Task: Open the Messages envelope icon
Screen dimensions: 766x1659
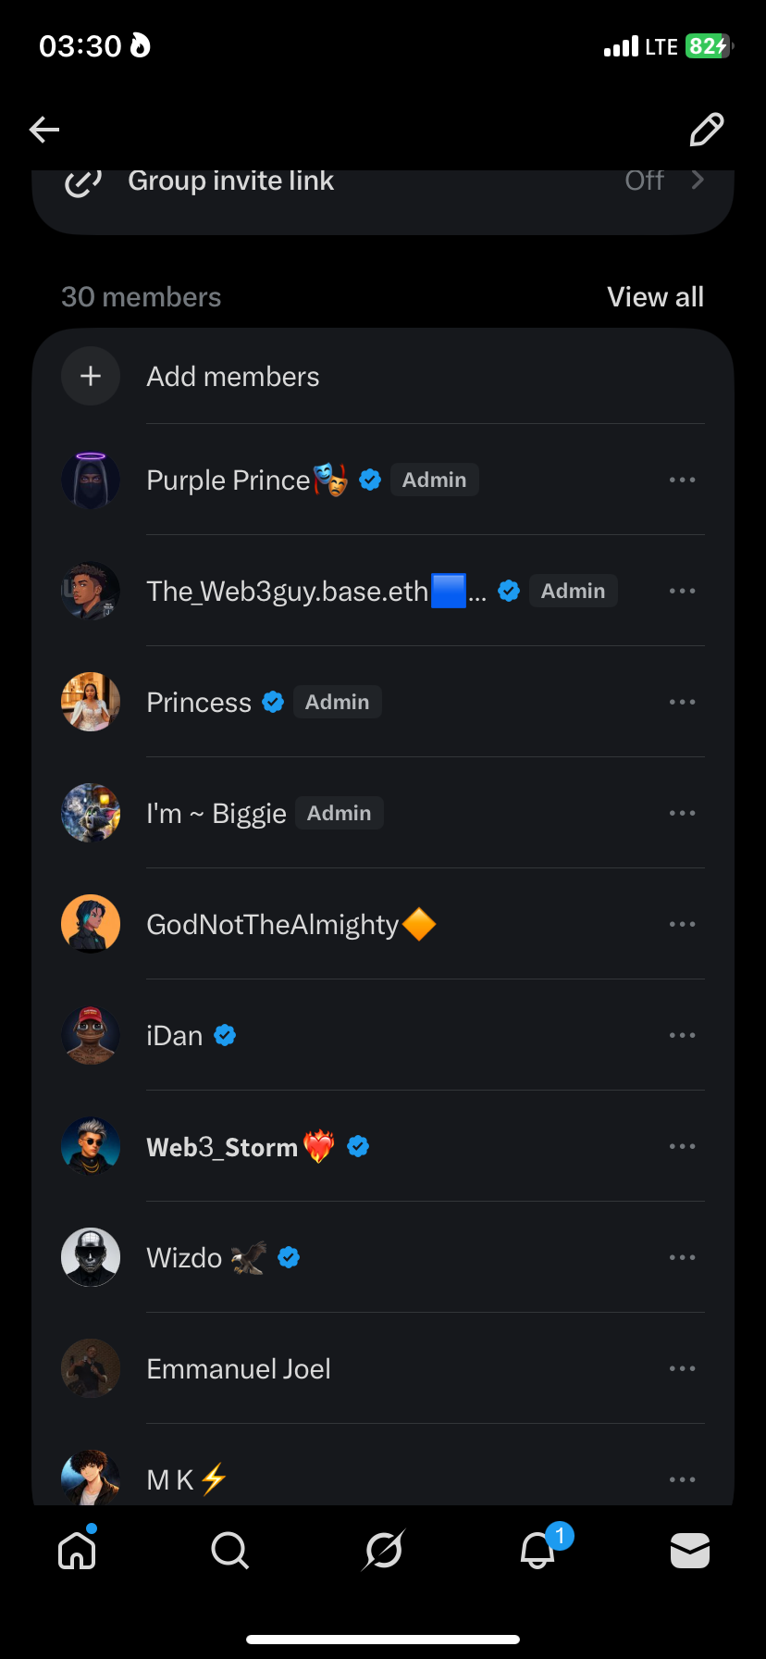Action: (x=690, y=1550)
